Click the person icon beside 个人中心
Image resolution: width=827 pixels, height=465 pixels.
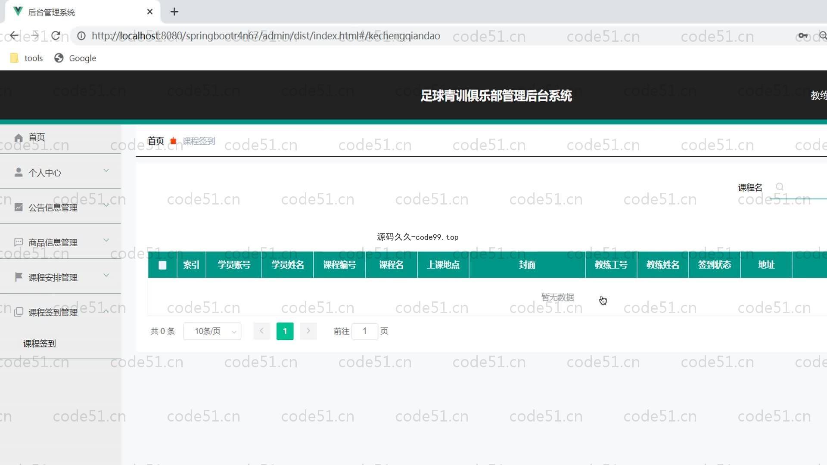point(19,173)
